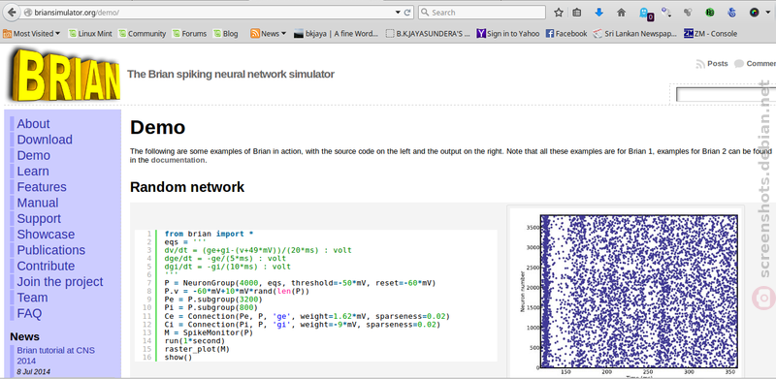Reload the page with the refresh icon
Viewport: 776px width, 379px height.
(x=407, y=13)
